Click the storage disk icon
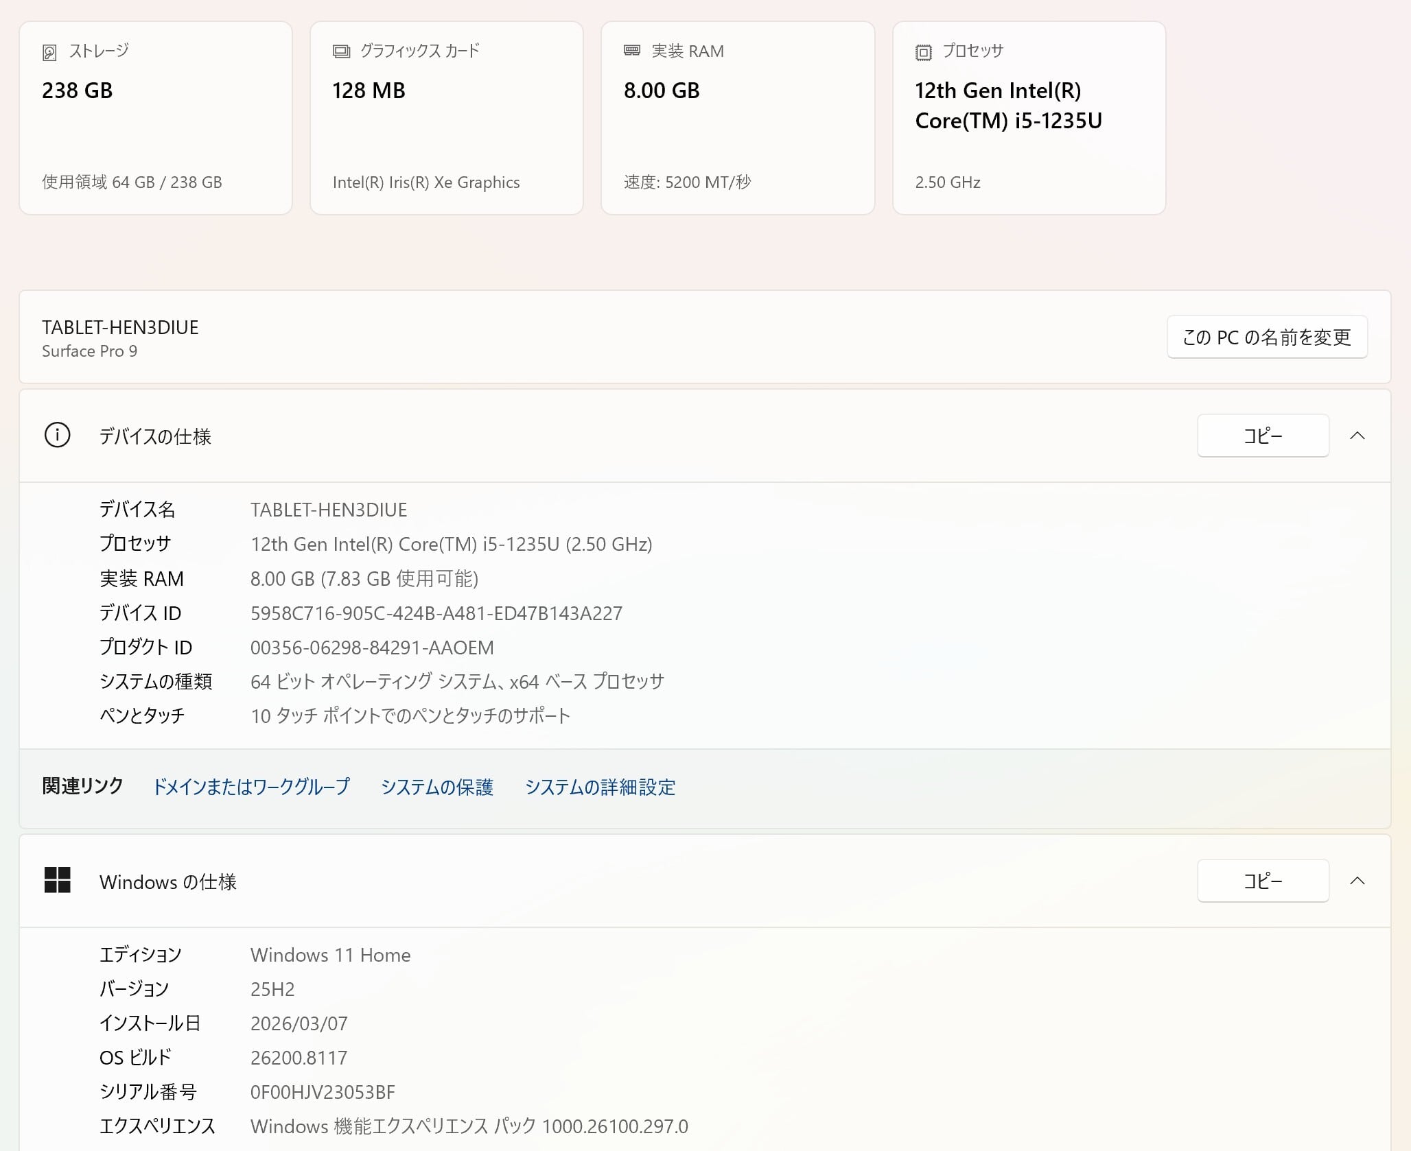Image resolution: width=1411 pixels, height=1151 pixels. pos(49,53)
